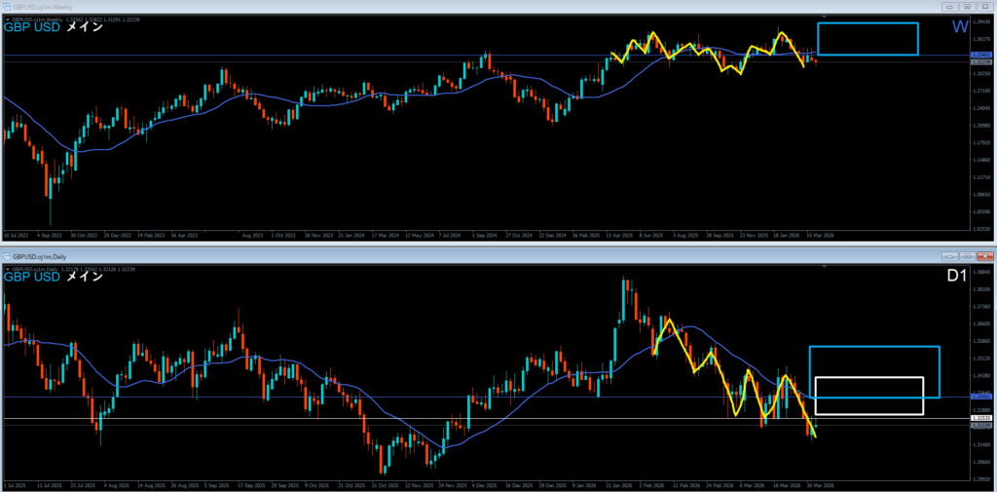997x492 pixels.
Task: Click the 1.33451 blue price label on Daily axis
Action: (x=981, y=397)
